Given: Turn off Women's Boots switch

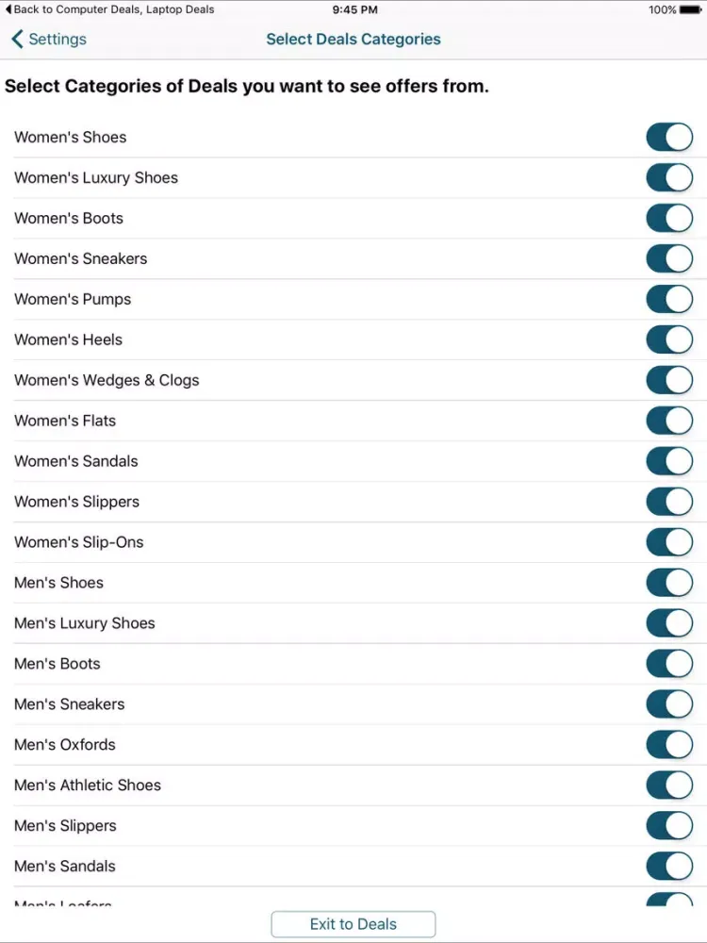Looking at the screenshot, I should pyautogui.click(x=669, y=218).
